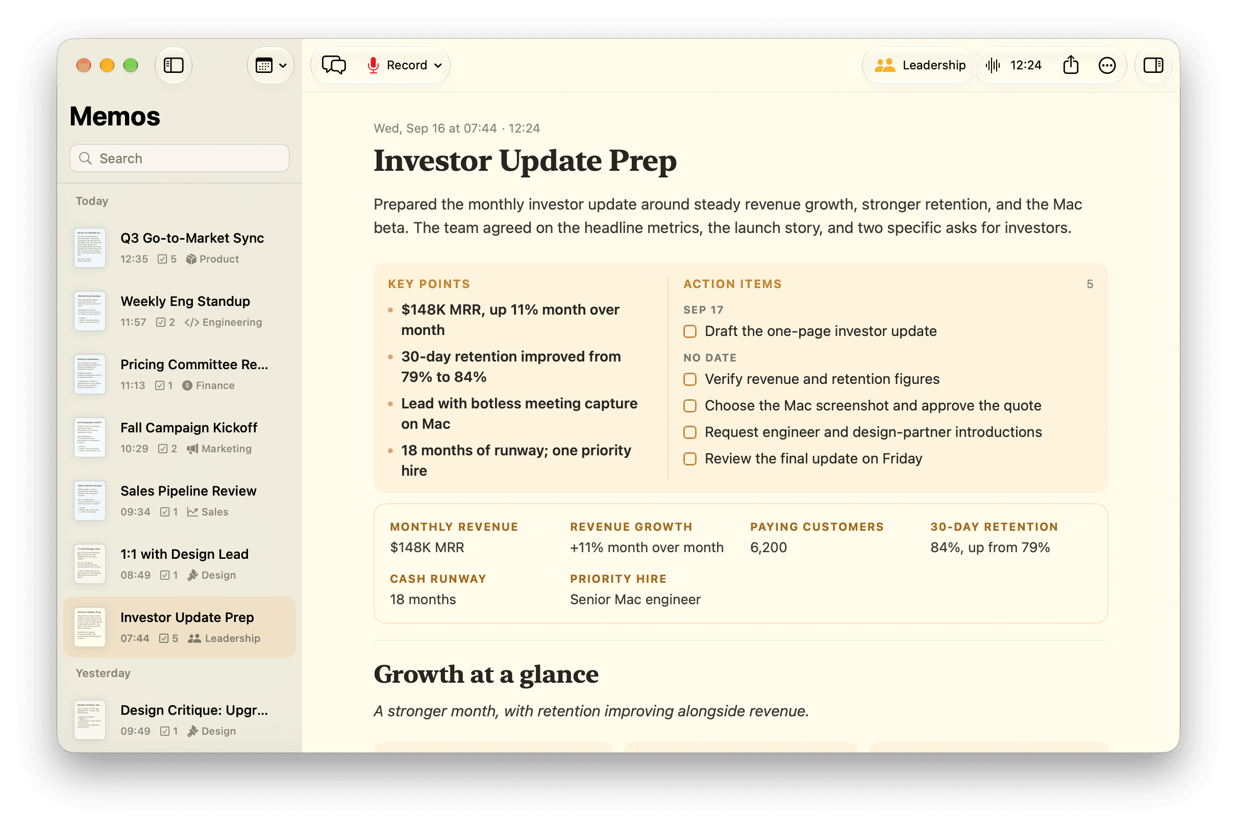This screenshot has height=828, width=1237.
Task: Click the '6,200' paying customers value
Action: 769,548
